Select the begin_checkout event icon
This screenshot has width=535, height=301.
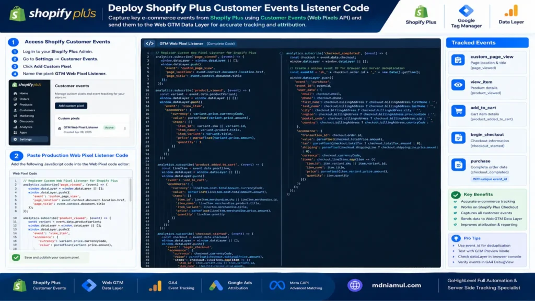[458, 138]
